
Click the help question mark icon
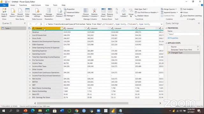(x=202, y=5)
